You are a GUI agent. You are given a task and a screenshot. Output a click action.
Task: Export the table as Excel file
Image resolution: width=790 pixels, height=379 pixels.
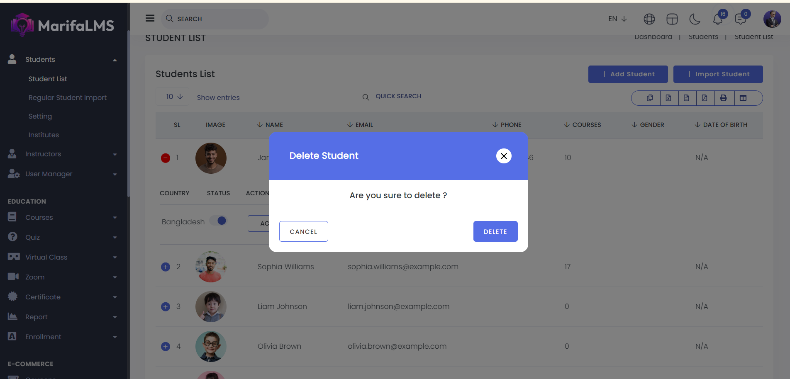click(x=668, y=98)
